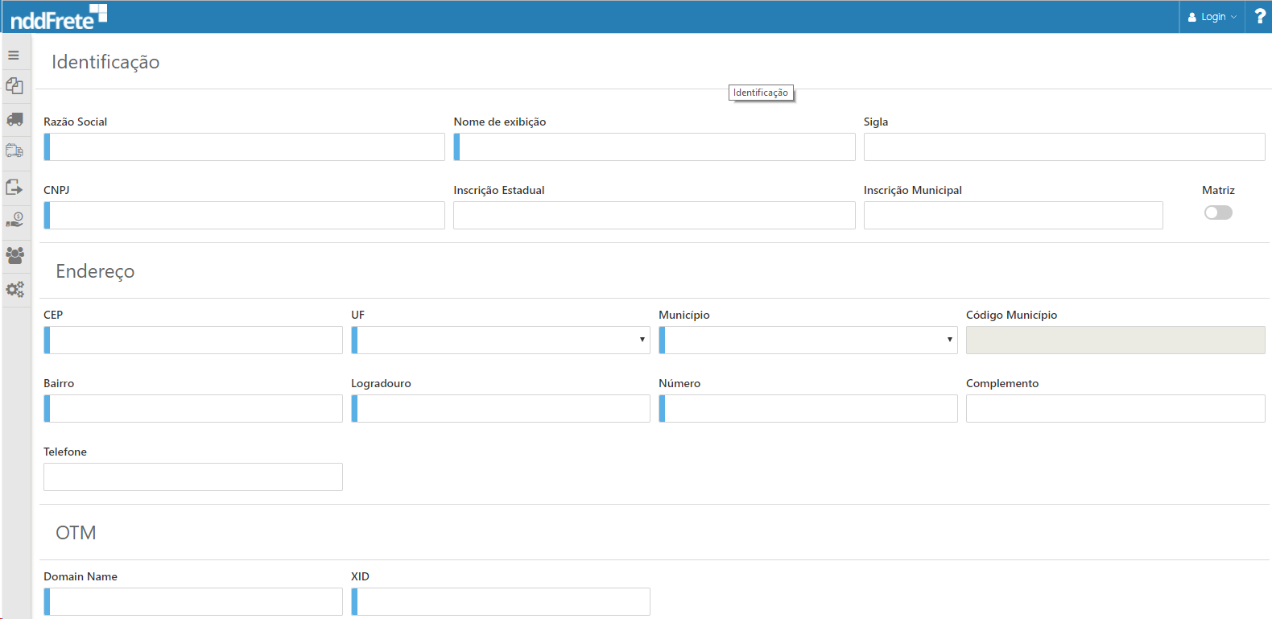Open the hamburger menu in the sidebar
The image size is (1272, 619).
tap(14, 56)
